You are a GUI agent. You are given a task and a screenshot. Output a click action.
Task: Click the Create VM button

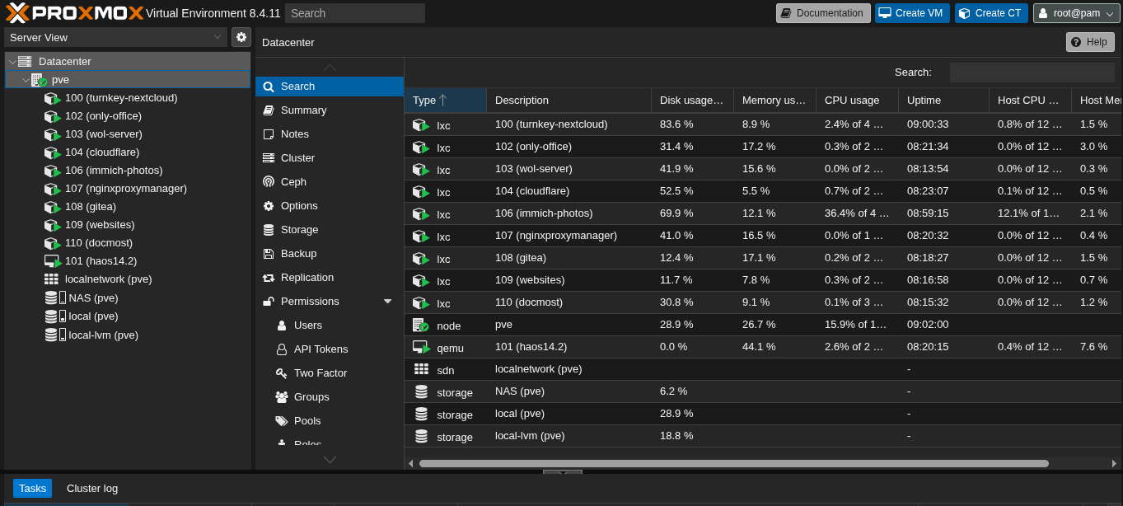[911, 13]
